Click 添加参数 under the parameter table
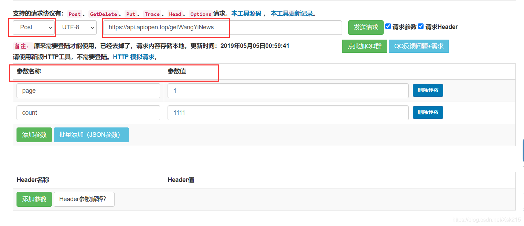The height and width of the screenshot is (226, 524). 34,135
